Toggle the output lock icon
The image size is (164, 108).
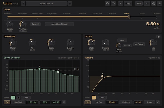pyautogui.click(x=159, y=37)
